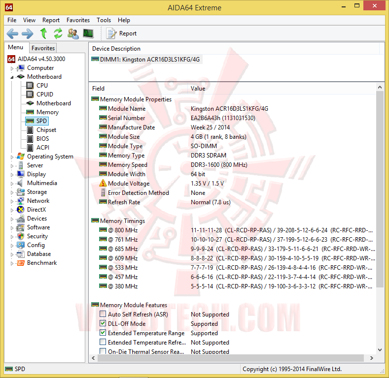The height and width of the screenshot is (378, 389).
Task: Open the File menu
Action: (12, 20)
